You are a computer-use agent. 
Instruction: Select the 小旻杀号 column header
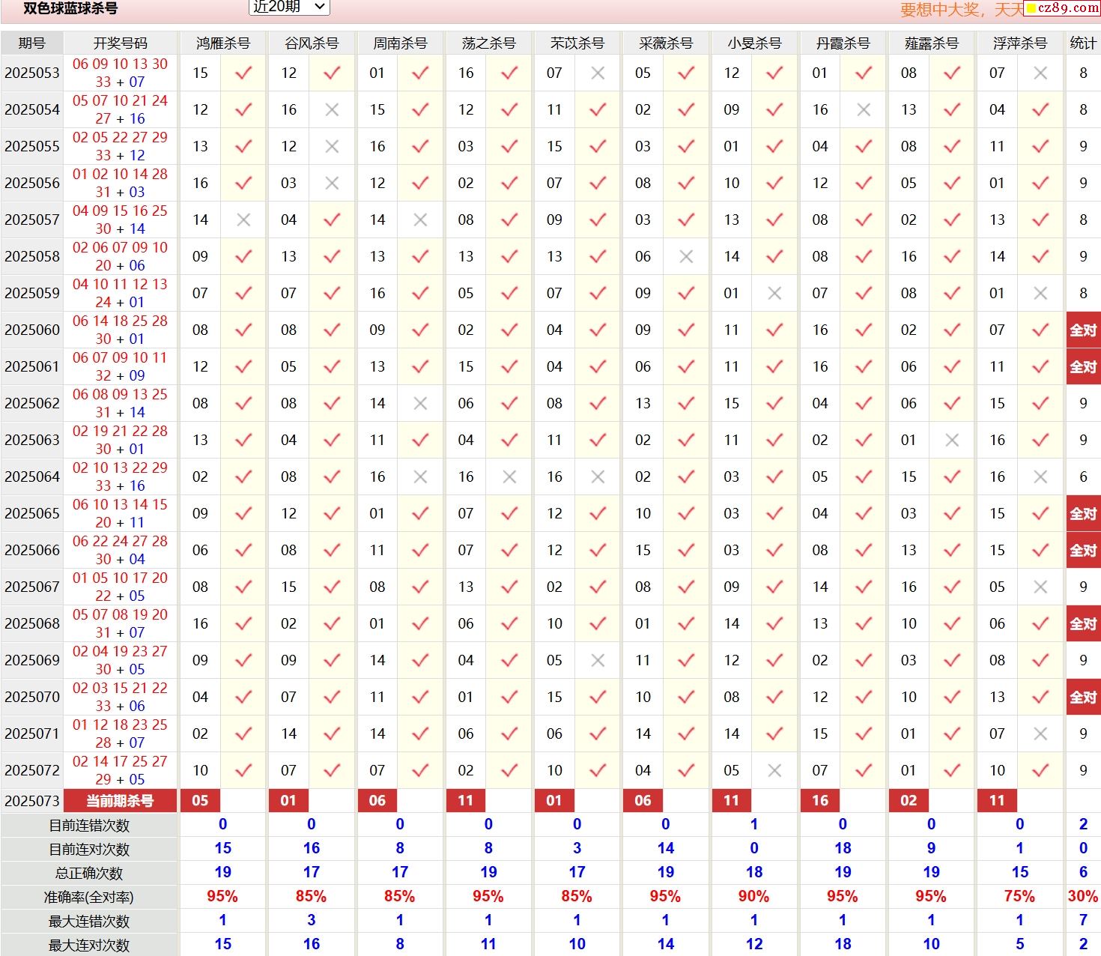754,43
